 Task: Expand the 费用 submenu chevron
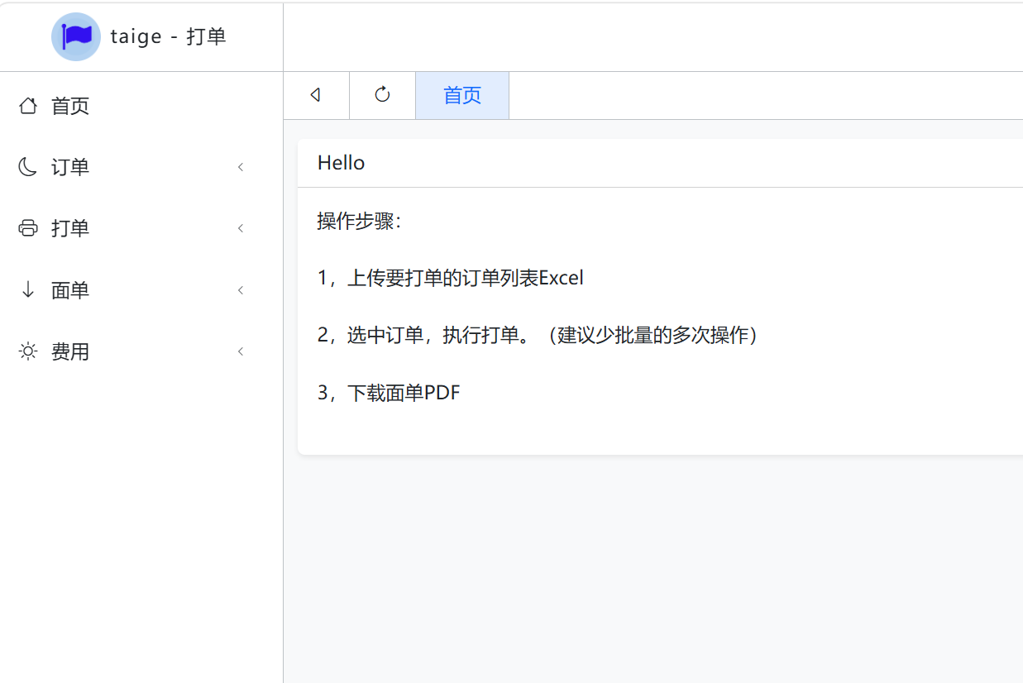(241, 351)
